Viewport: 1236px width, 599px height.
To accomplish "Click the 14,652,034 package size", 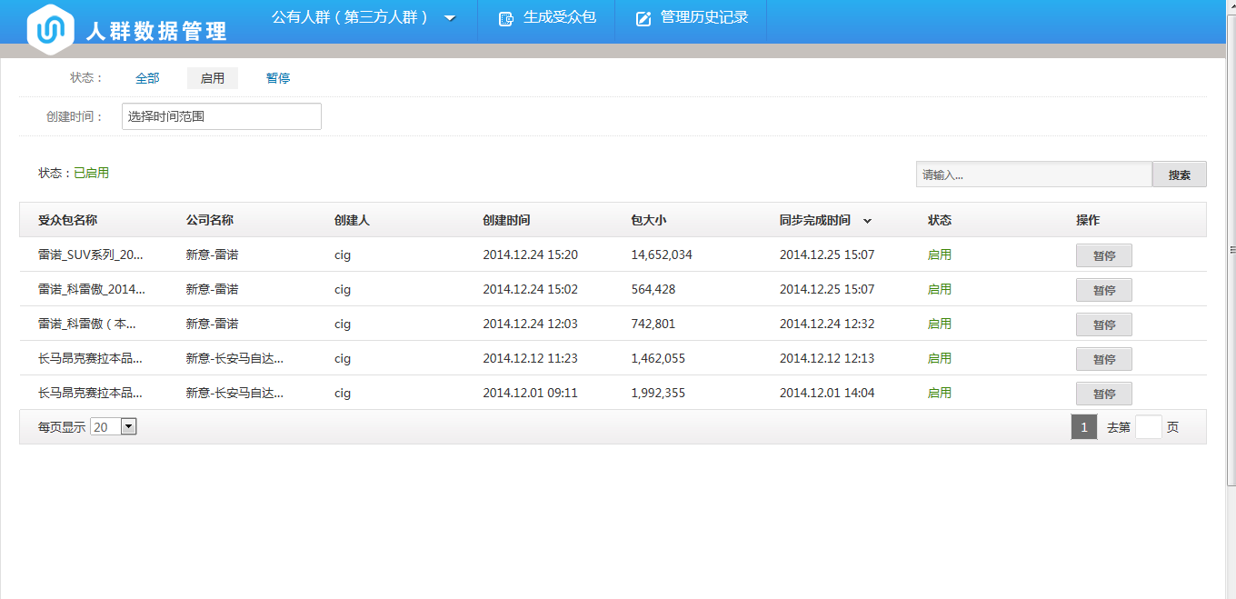I will point(662,255).
